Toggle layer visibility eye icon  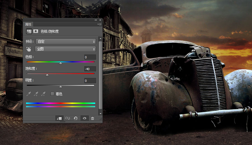(x=84, y=118)
